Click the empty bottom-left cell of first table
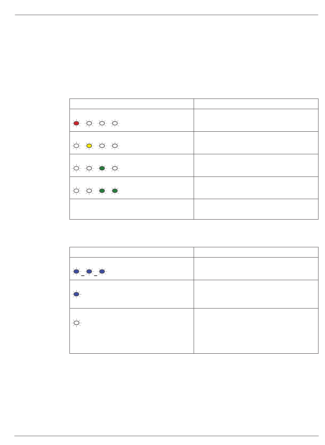 point(132,209)
